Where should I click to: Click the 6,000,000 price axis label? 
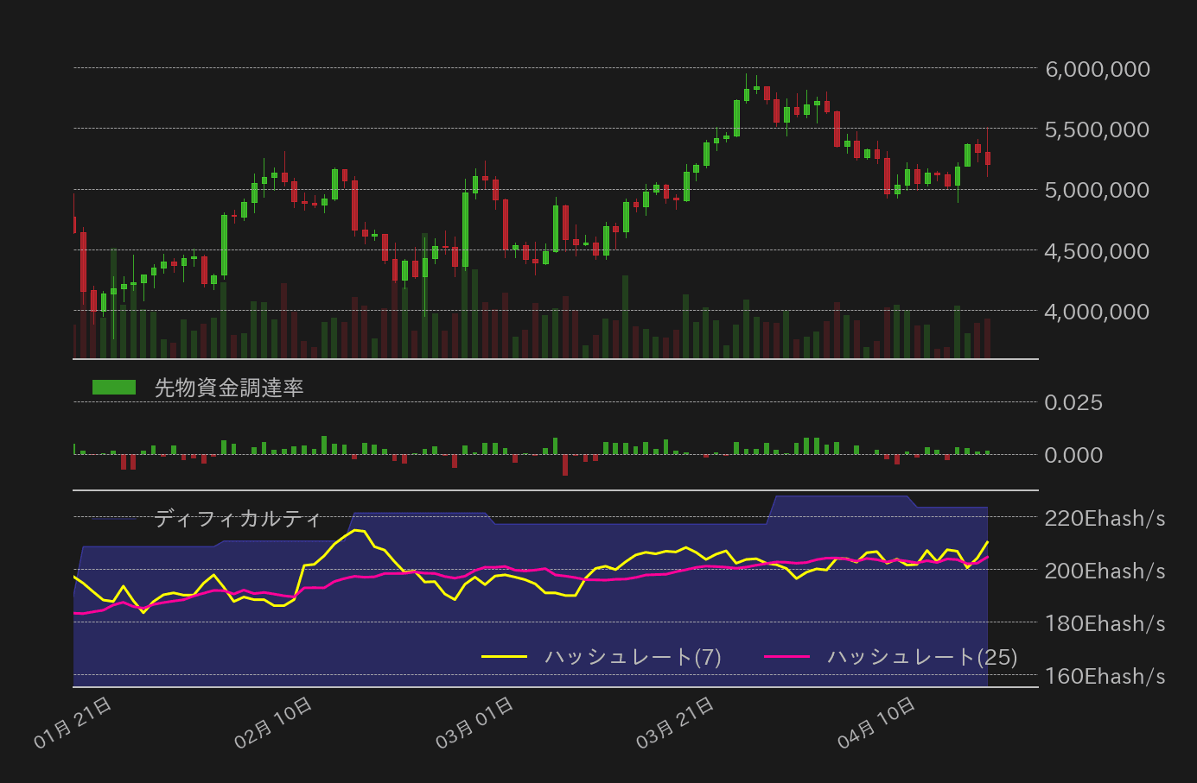tap(1096, 69)
